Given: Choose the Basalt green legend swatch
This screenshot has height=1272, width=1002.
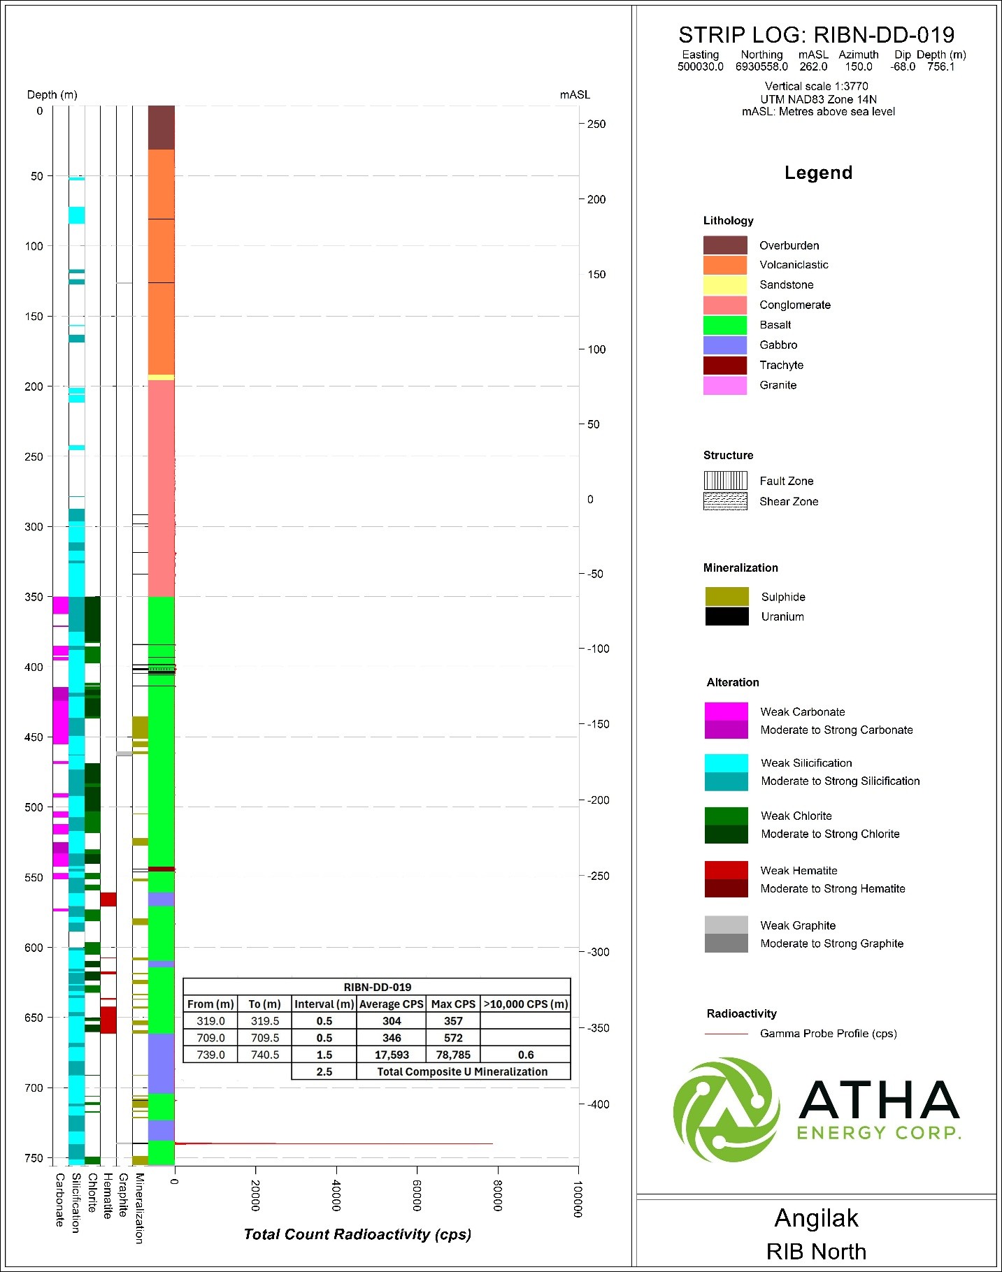Looking at the screenshot, I should coord(725,325).
